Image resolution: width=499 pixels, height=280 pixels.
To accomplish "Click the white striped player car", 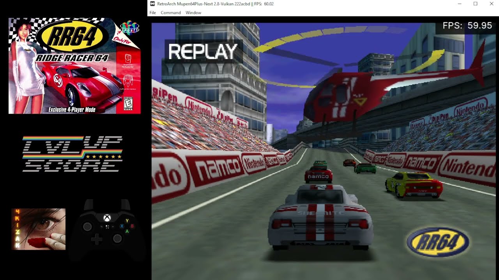I will (x=320, y=217).
